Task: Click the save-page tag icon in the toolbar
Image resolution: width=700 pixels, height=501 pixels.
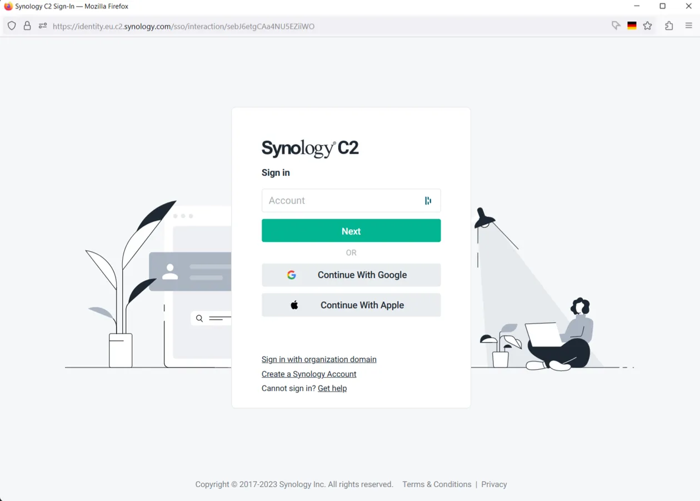Action: [616, 26]
